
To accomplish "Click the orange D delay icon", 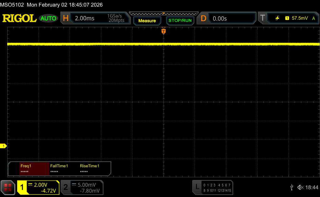I will tap(203, 18).
